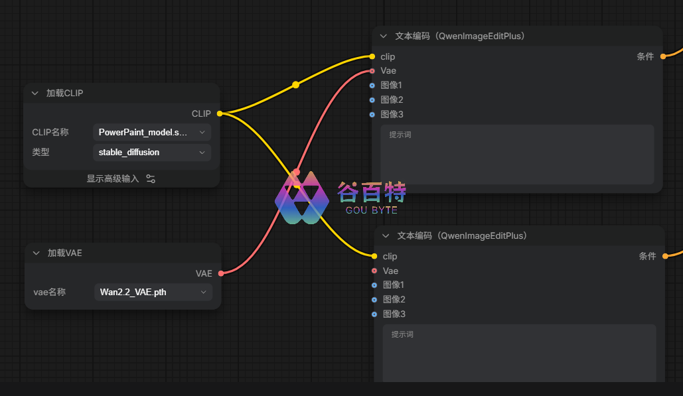Click the 图像3 label on lower node
The width and height of the screenshot is (683, 396).
[x=394, y=314]
